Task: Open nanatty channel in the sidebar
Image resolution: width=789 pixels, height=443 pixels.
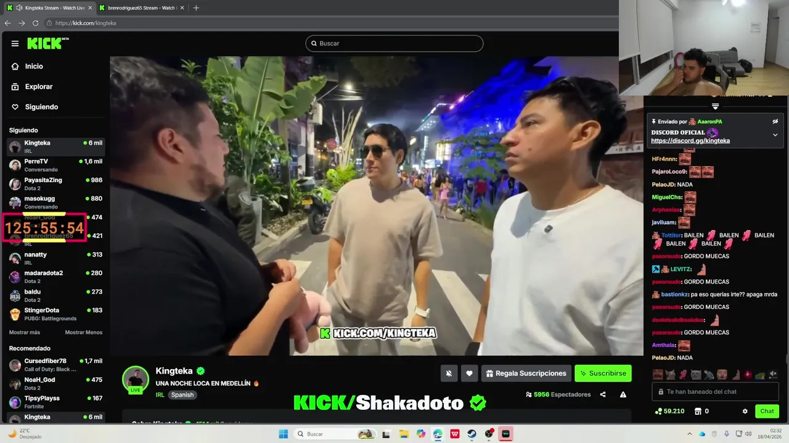Action: (x=55, y=258)
